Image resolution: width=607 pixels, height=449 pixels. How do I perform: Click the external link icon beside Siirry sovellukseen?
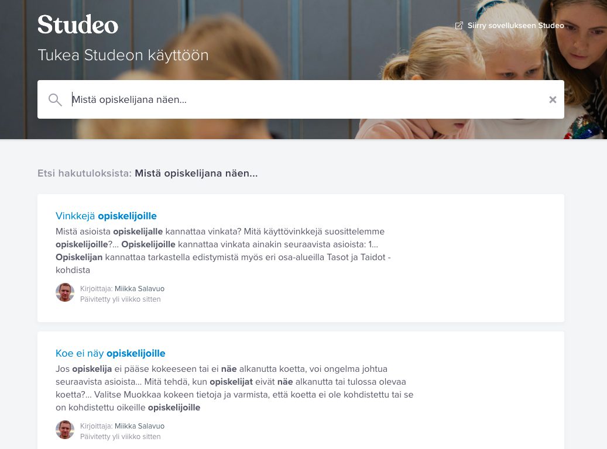pos(459,26)
